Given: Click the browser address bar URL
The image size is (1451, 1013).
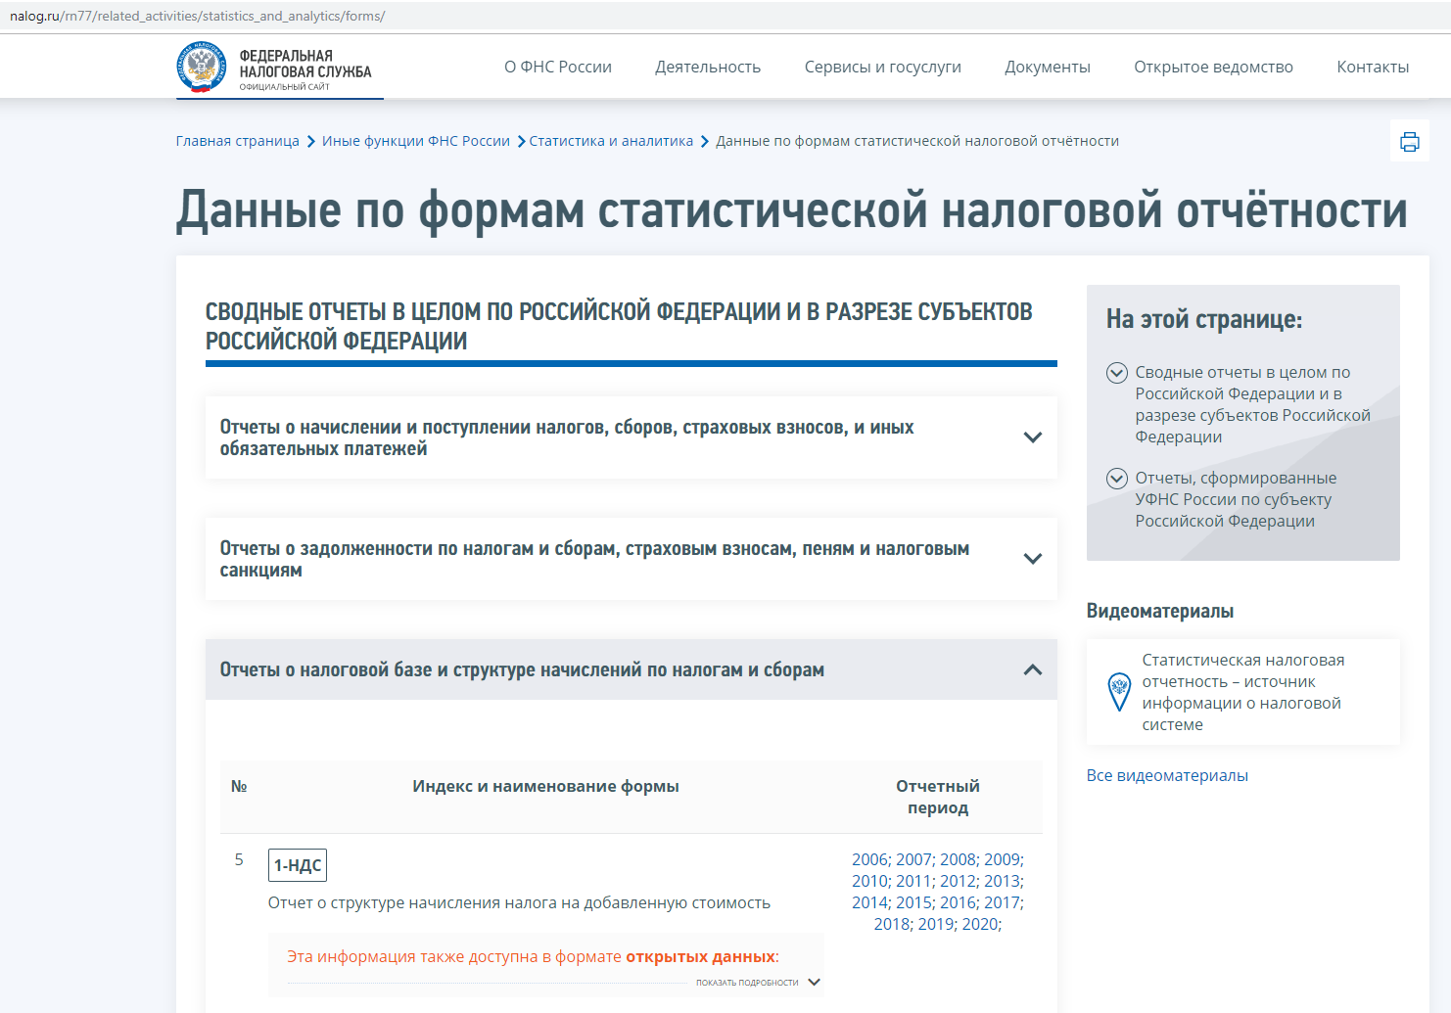Looking at the screenshot, I should tap(197, 16).
